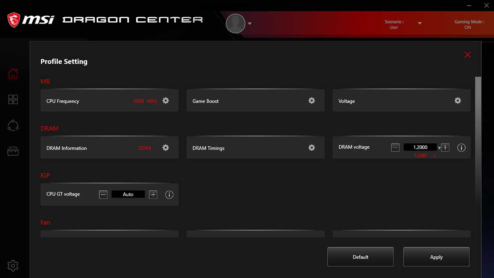Decrease CPU GT voltage with minus
This screenshot has height=278, width=494.
coord(103,195)
